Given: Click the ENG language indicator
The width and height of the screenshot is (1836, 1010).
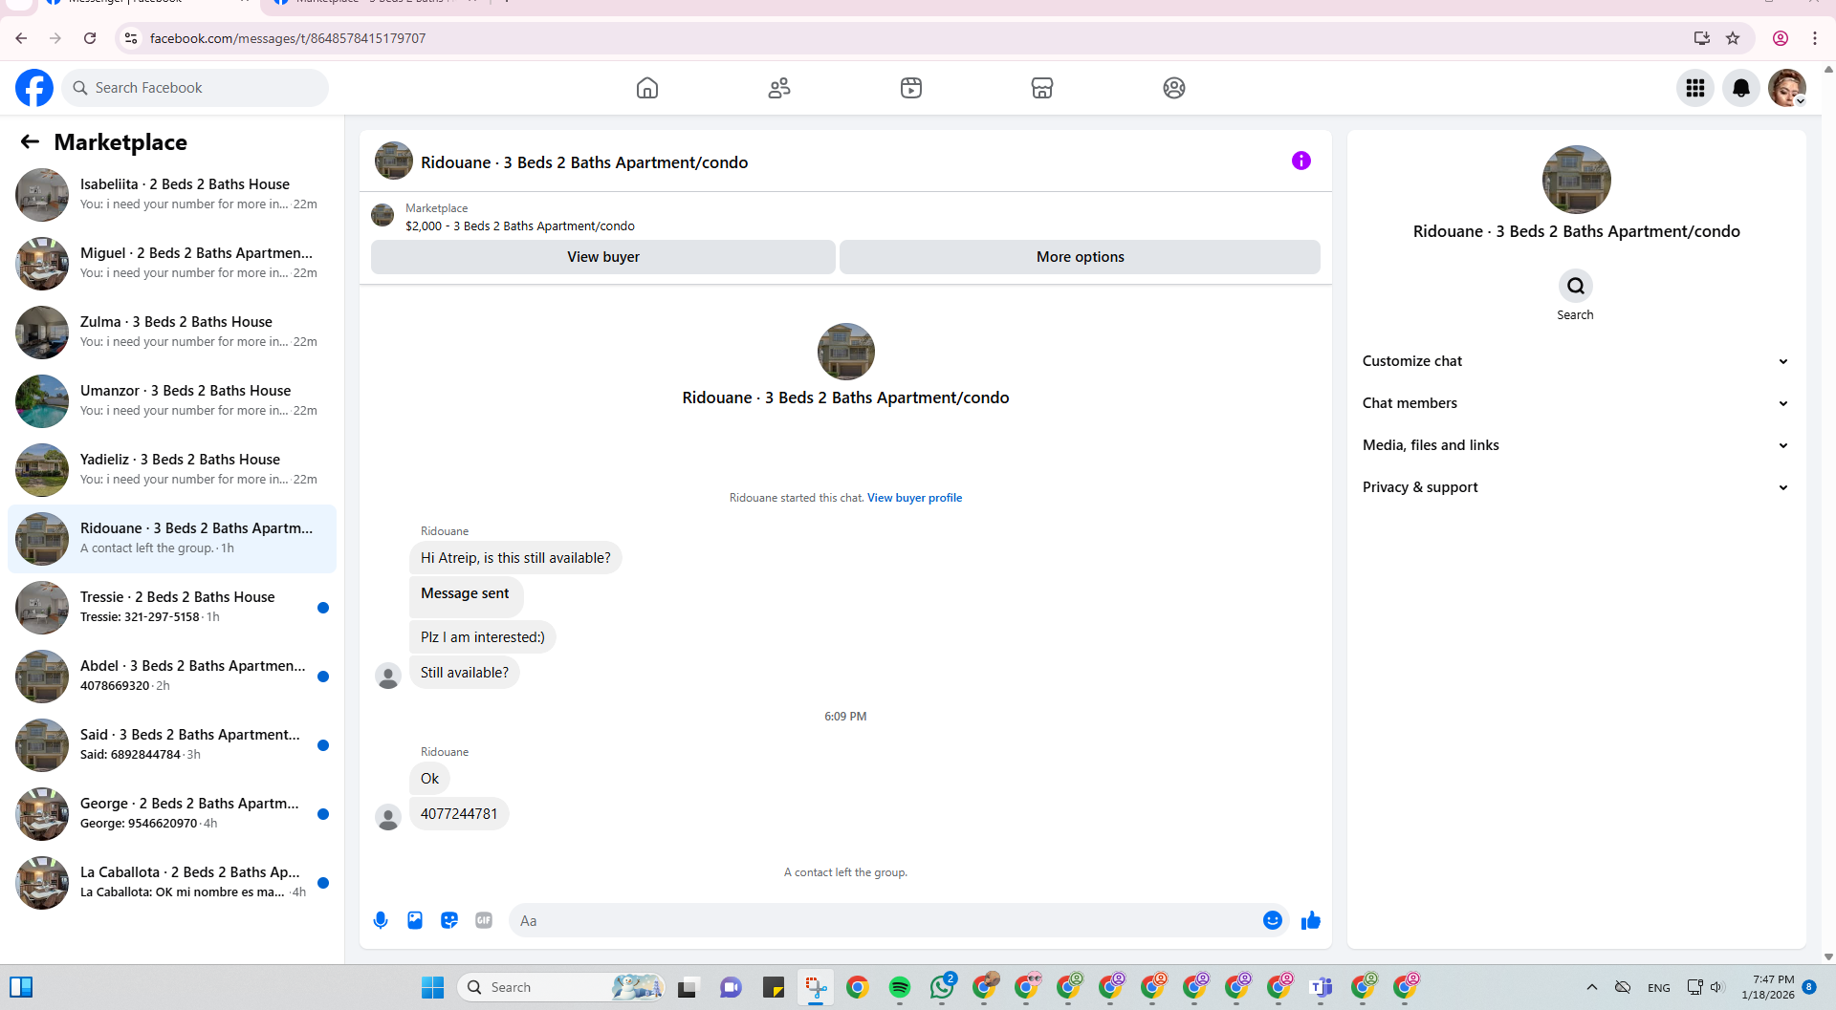Looking at the screenshot, I should click(x=1659, y=988).
